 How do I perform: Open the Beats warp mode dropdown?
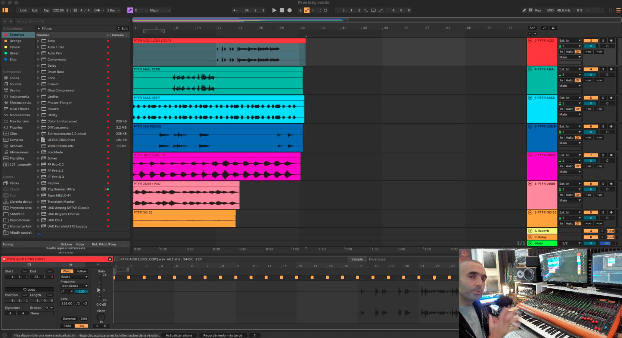74,277
